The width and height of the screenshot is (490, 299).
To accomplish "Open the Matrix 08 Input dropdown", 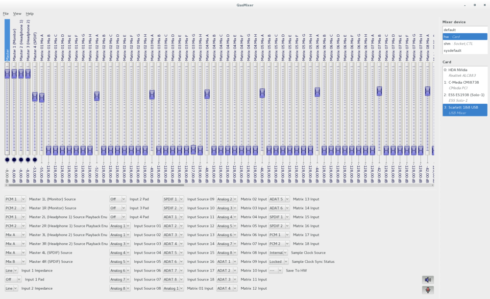I will pyautogui.click(x=227, y=253).
